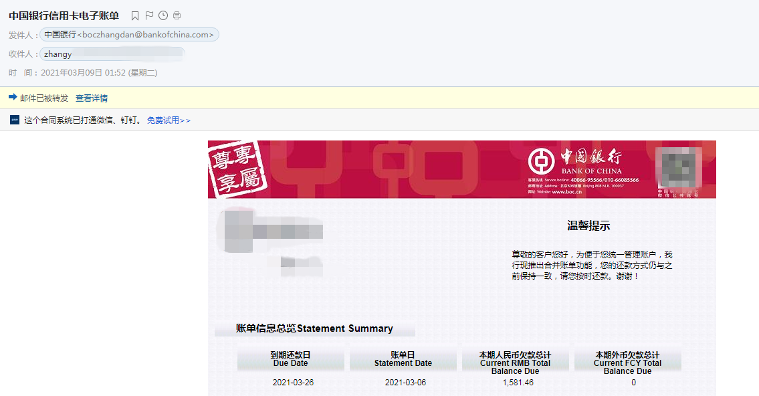Click the clock reminder icon
This screenshot has width=759, height=396.
point(163,15)
